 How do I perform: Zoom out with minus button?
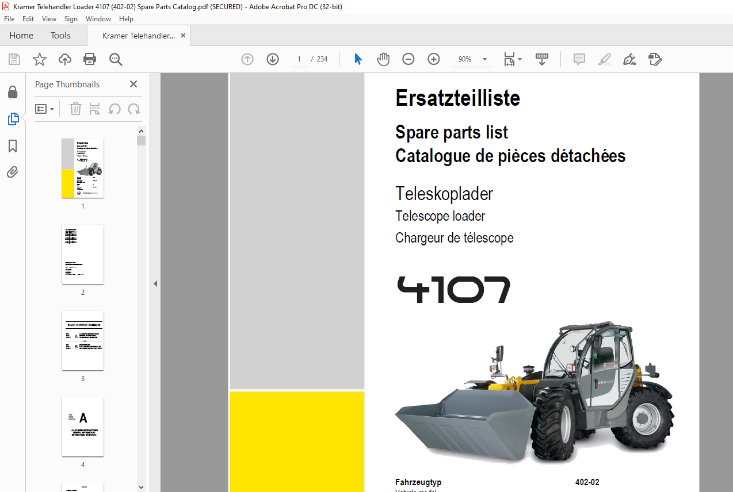[x=409, y=59]
